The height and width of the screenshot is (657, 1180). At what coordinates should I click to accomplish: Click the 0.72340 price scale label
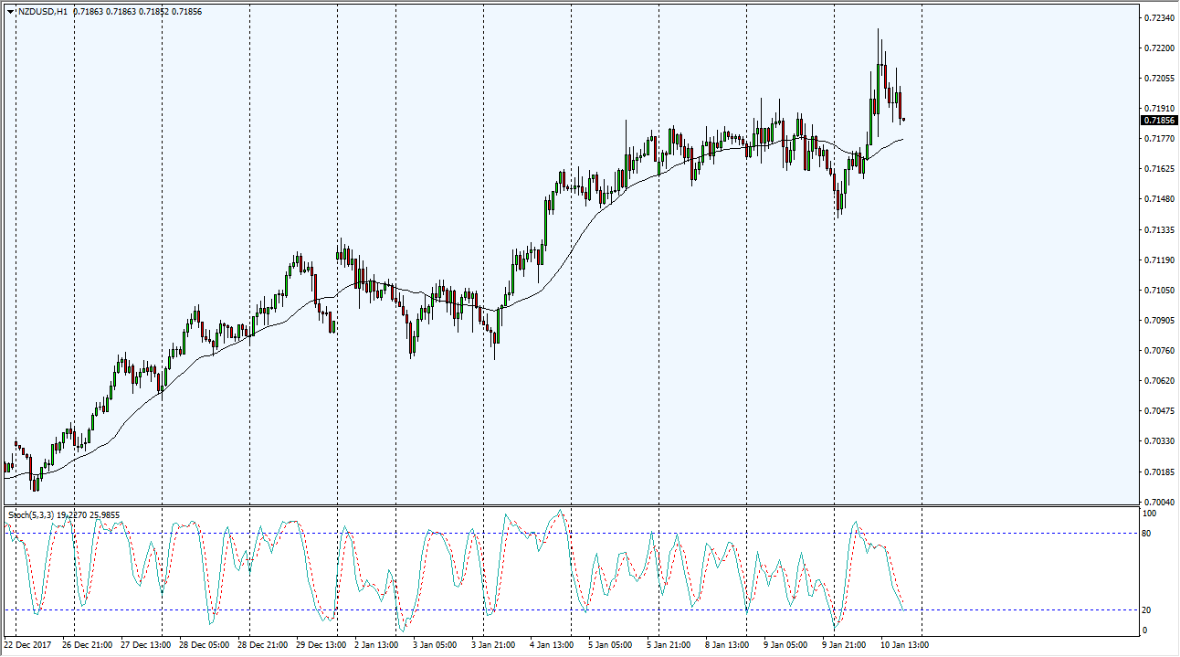point(1159,17)
